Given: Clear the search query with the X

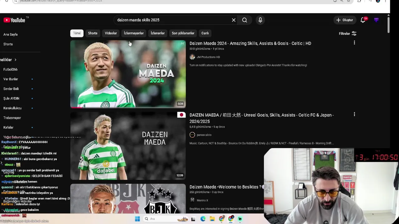Looking at the screenshot, I should point(233,20).
